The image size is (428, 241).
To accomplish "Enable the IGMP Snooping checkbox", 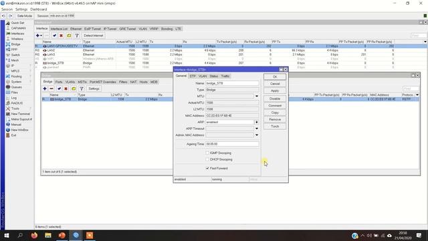I will click(207, 153).
